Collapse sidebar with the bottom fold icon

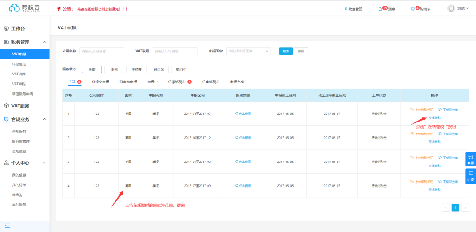[7, 225]
